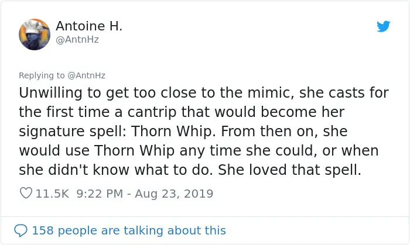Click the Replying to label
410x245 pixels.
(42, 75)
